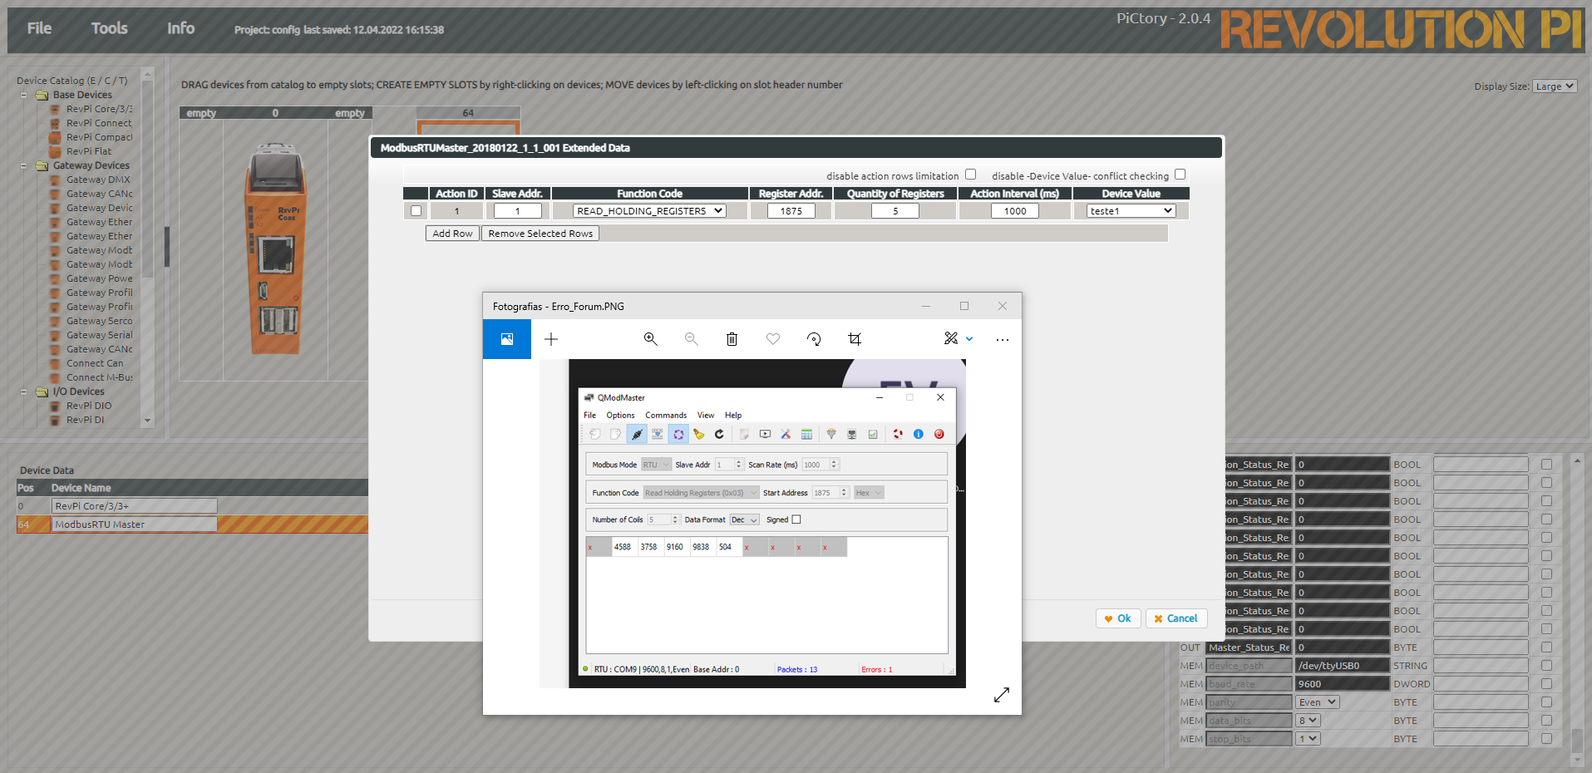Click the Register Addr. field with 1875
Image resolution: width=1592 pixels, height=773 pixels.
coord(791,211)
